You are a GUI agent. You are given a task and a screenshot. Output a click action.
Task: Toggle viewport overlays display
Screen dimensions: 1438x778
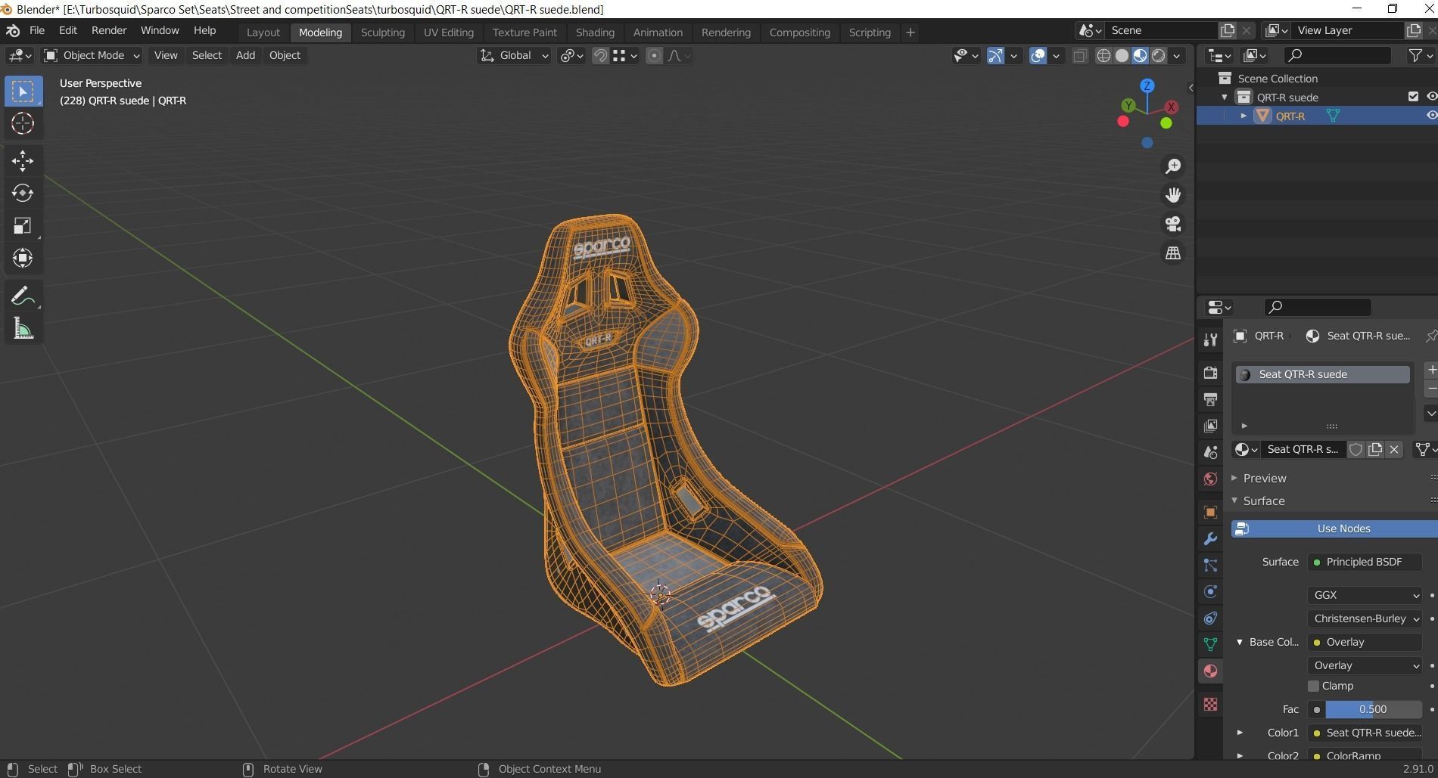(x=1038, y=55)
